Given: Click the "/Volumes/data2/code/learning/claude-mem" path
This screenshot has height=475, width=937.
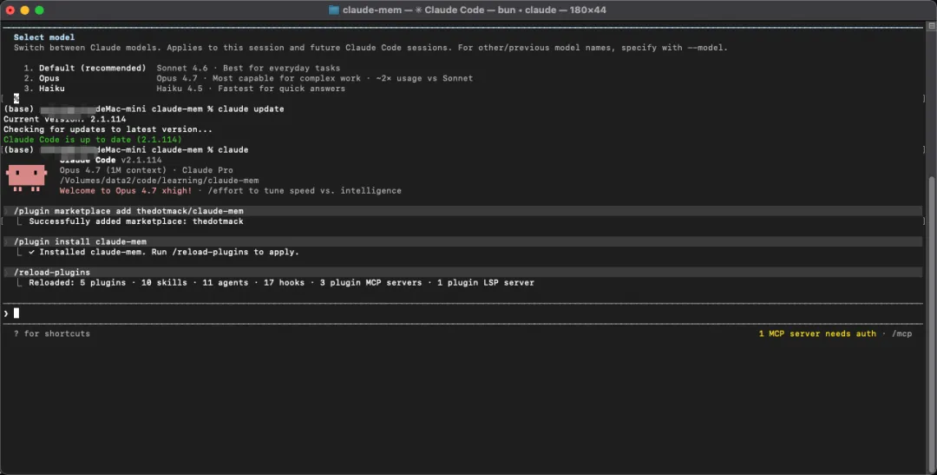Looking at the screenshot, I should click(159, 180).
